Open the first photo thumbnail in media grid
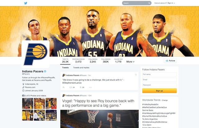Viewport: 199px width, 128px height. coord(28,104)
